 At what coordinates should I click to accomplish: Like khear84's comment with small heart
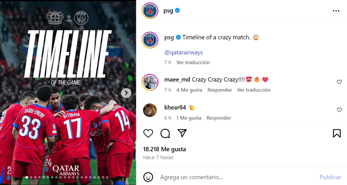tap(339, 110)
